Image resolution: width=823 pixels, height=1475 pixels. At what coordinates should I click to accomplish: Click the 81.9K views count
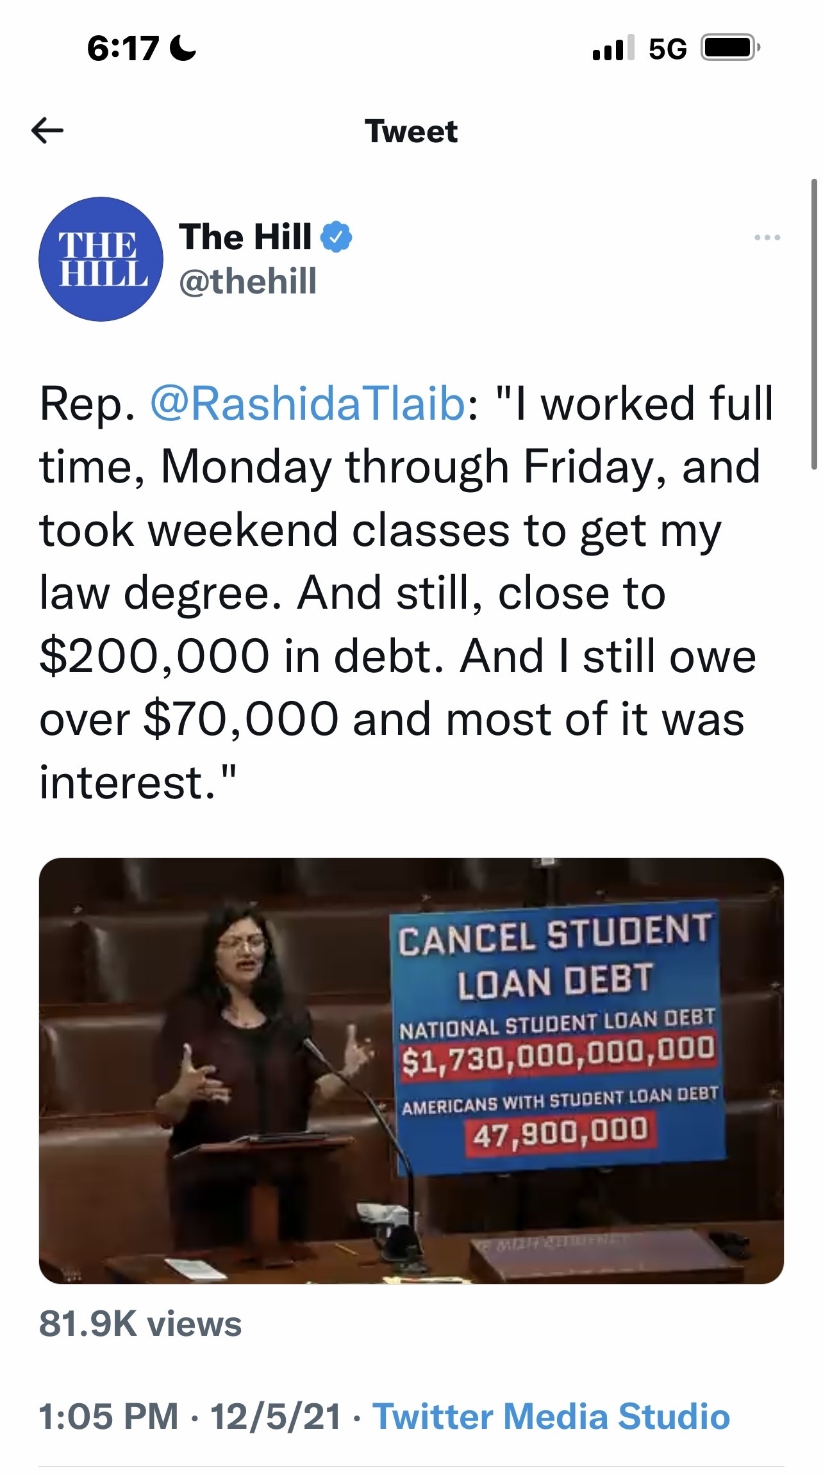tap(140, 1323)
